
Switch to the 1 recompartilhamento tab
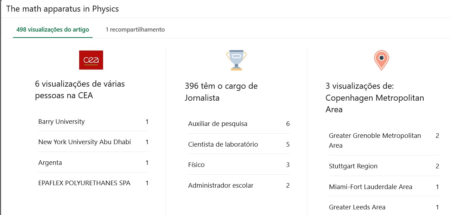click(135, 29)
